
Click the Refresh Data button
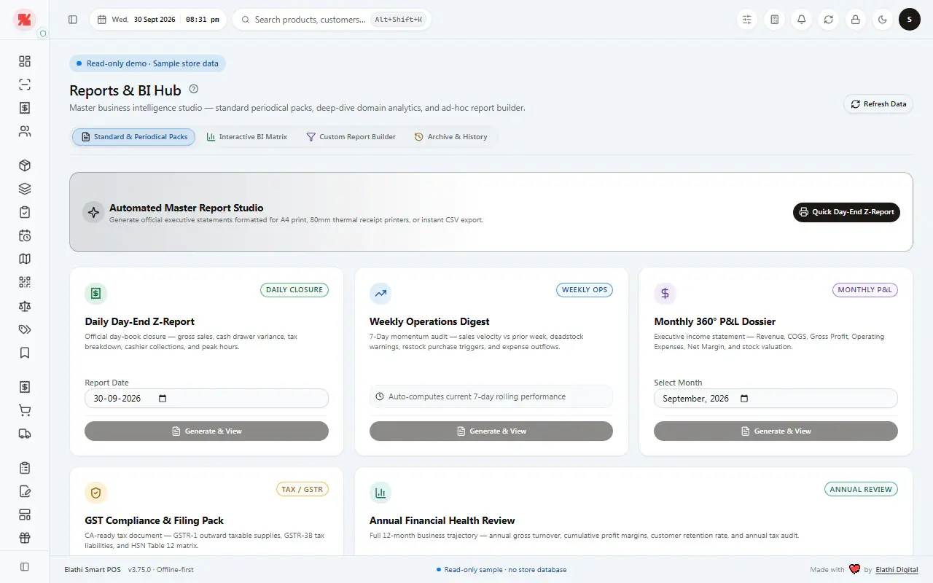pos(878,104)
